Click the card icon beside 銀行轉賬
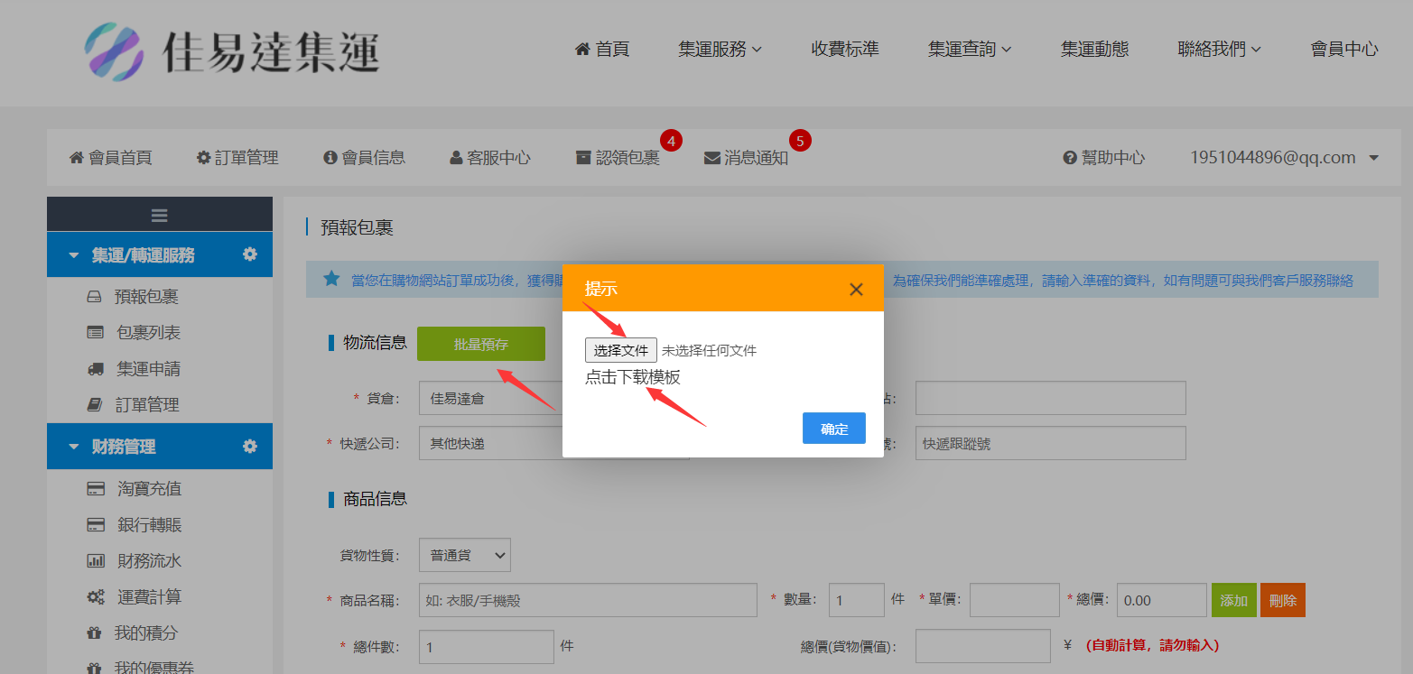 (96, 525)
